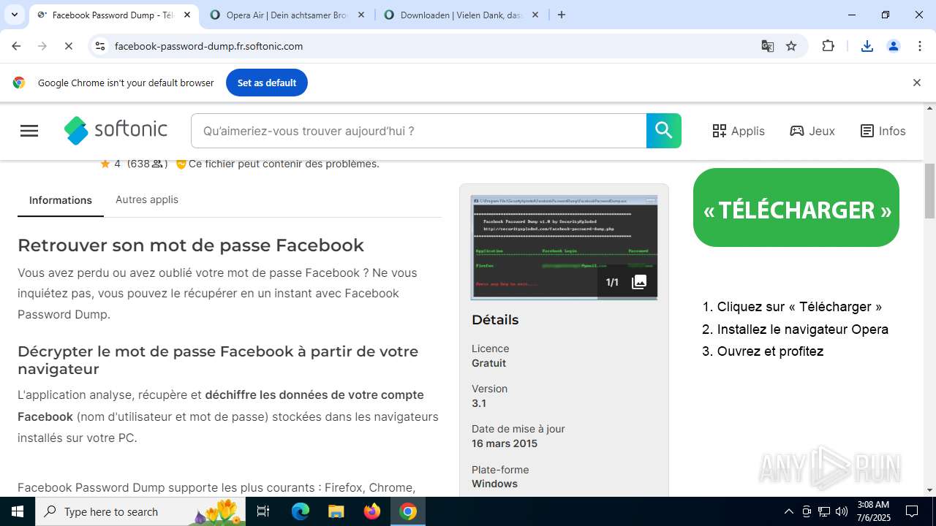
Task: Click Set as default button
Action: (x=267, y=83)
